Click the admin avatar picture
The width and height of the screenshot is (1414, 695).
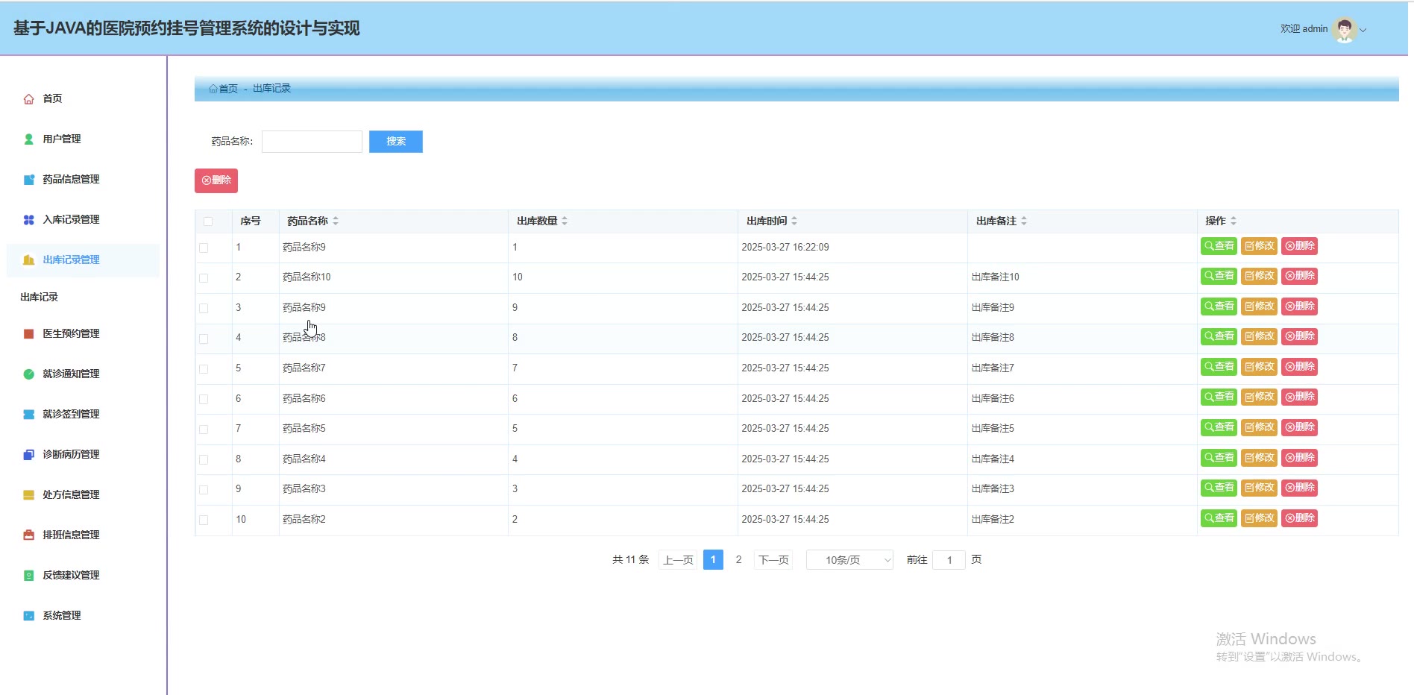pyautogui.click(x=1344, y=29)
